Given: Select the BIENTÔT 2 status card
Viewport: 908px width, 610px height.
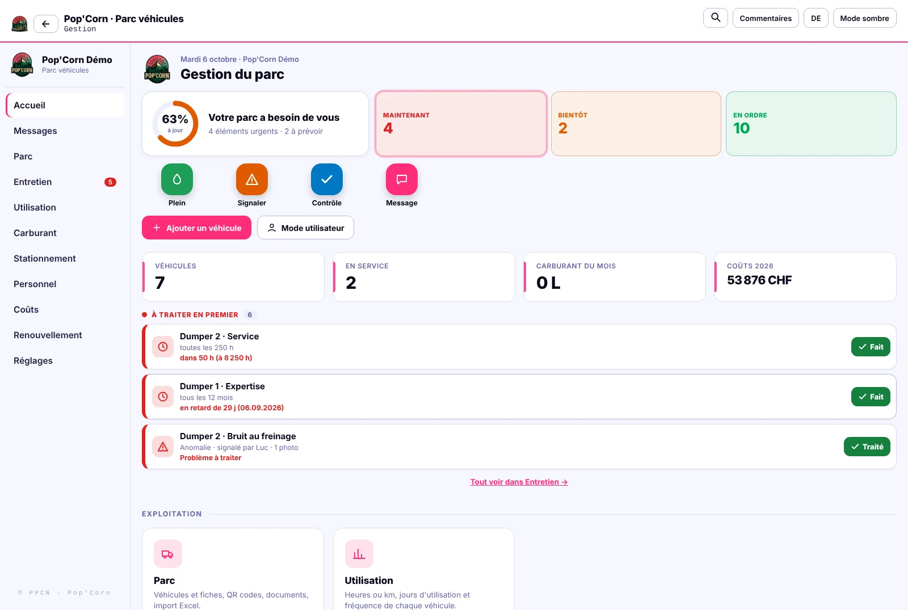Looking at the screenshot, I should coord(636,124).
